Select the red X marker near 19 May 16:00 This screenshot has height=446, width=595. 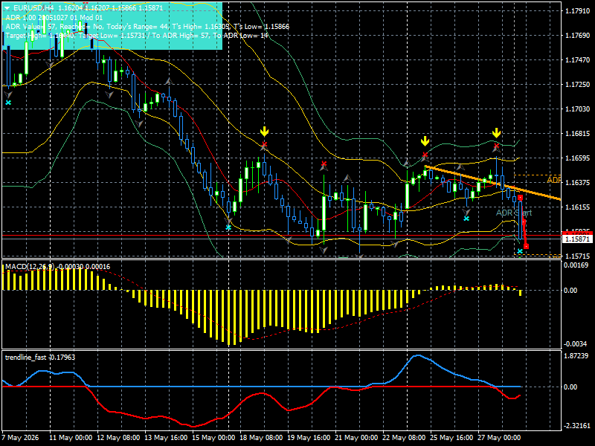324,164
